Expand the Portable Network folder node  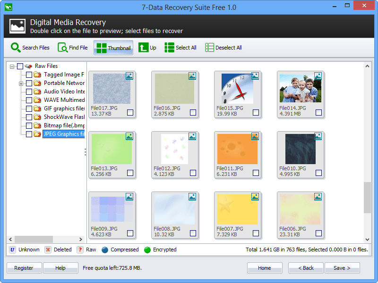[20, 83]
